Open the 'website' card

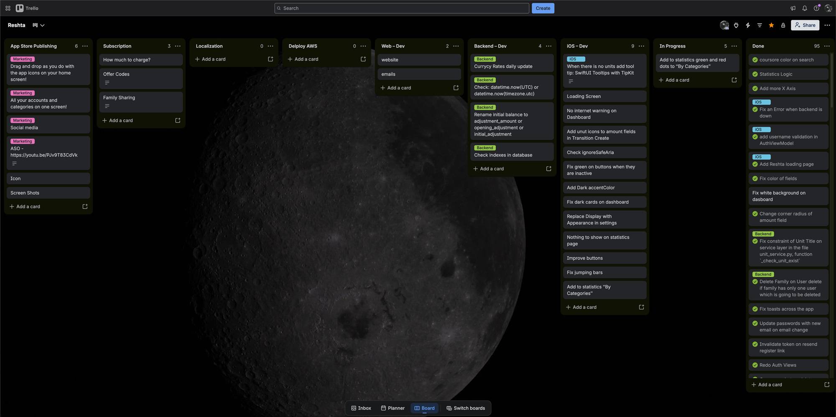pyautogui.click(x=419, y=60)
